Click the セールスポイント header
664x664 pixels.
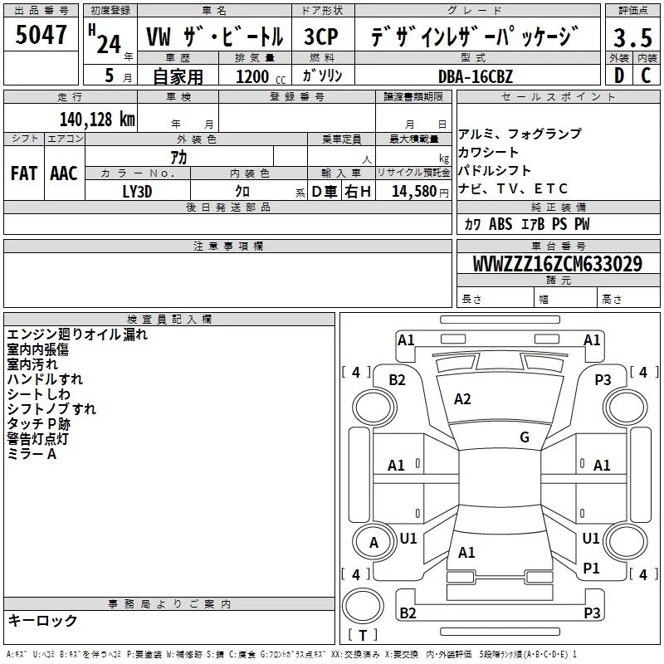(558, 96)
